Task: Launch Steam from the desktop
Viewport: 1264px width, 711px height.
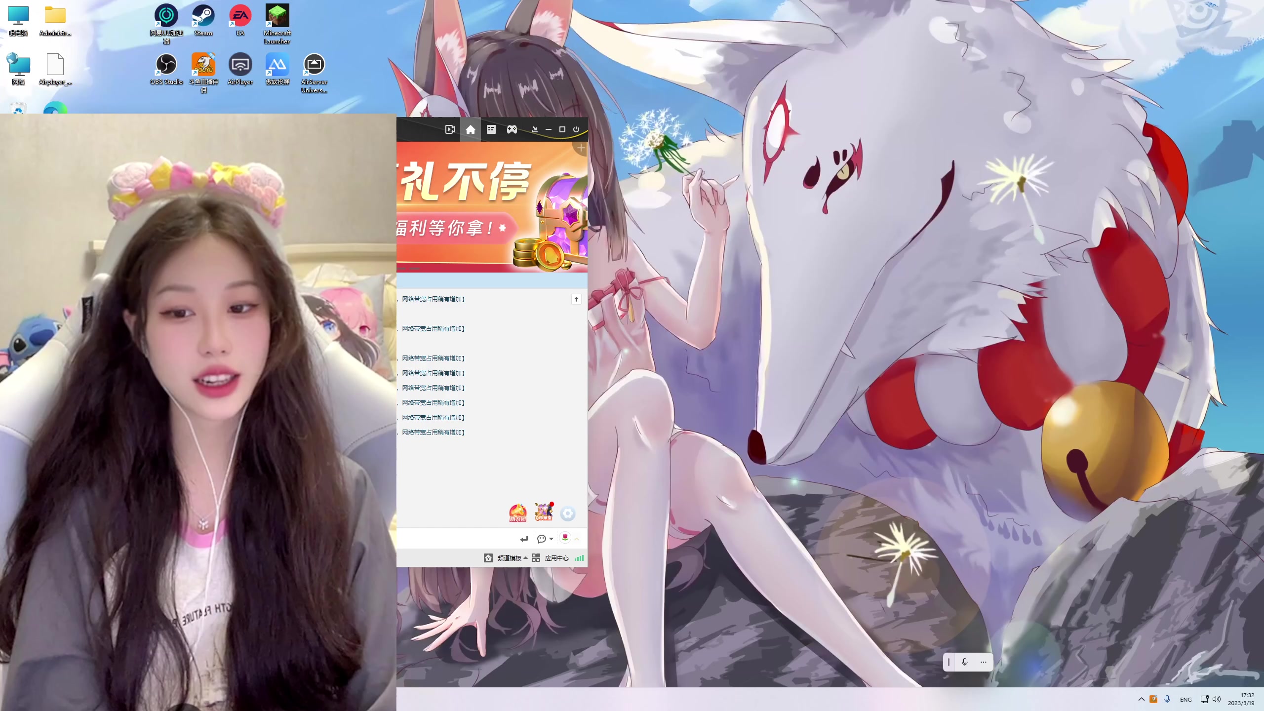Action: [x=203, y=20]
